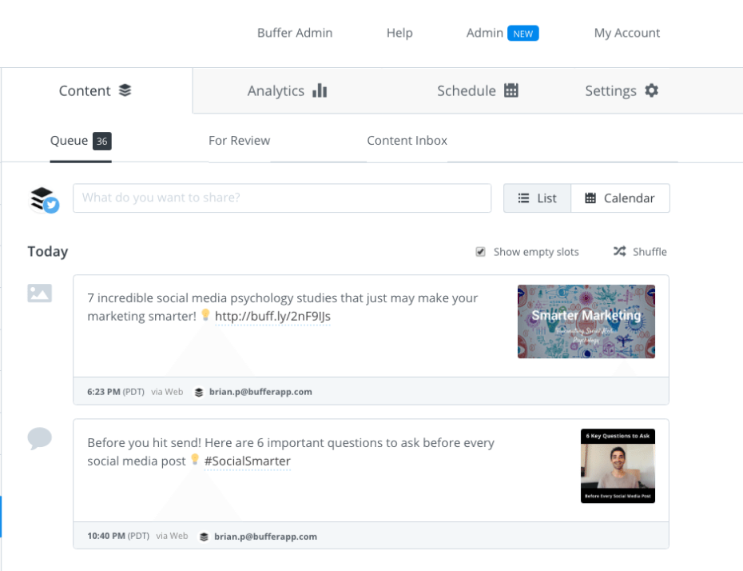The image size is (743, 571).
Task: Switch to Calendar view
Action: point(620,198)
